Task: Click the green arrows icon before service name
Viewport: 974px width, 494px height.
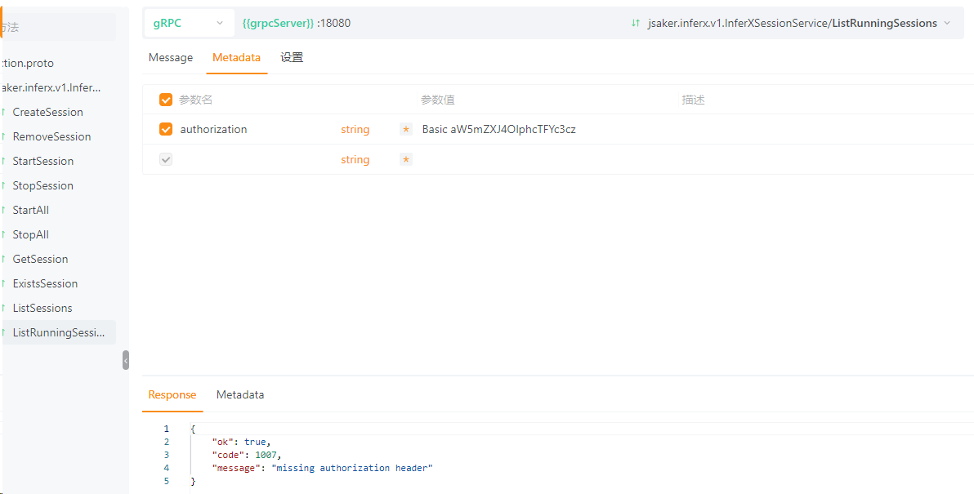Action: click(x=636, y=23)
